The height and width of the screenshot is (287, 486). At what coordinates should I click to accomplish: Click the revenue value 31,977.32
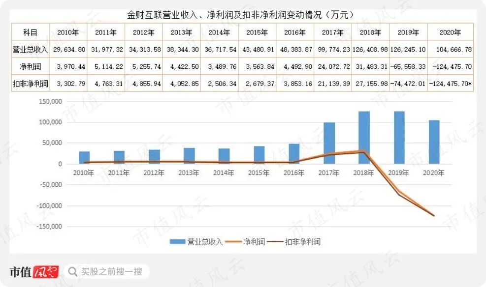(107, 50)
